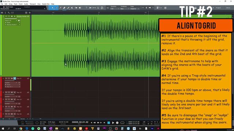Select the Bend tool

[76, 8]
